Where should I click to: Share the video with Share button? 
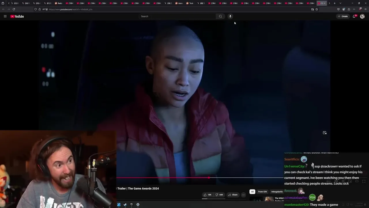[233, 195]
